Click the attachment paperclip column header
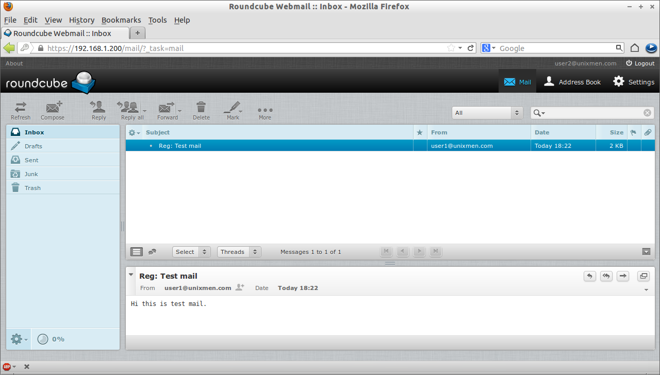660x375 pixels. [x=648, y=132]
